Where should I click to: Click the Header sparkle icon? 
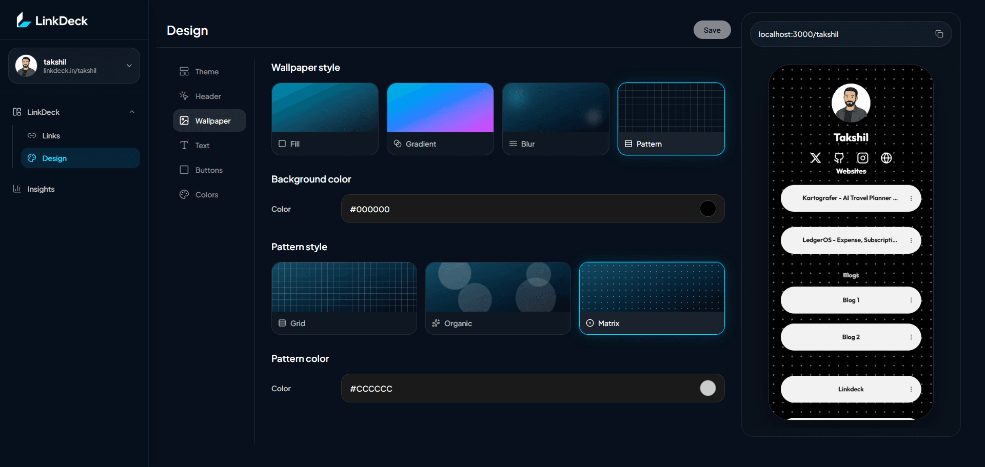pyautogui.click(x=184, y=96)
